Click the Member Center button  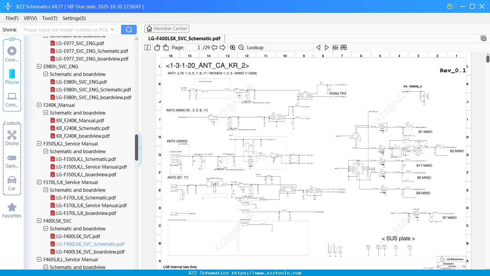click(x=167, y=28)
